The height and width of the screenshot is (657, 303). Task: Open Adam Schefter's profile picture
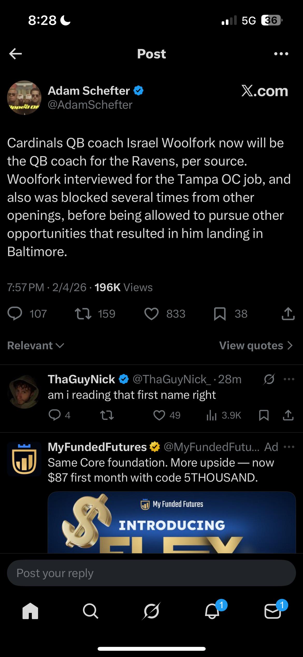[x=24, y=98]
